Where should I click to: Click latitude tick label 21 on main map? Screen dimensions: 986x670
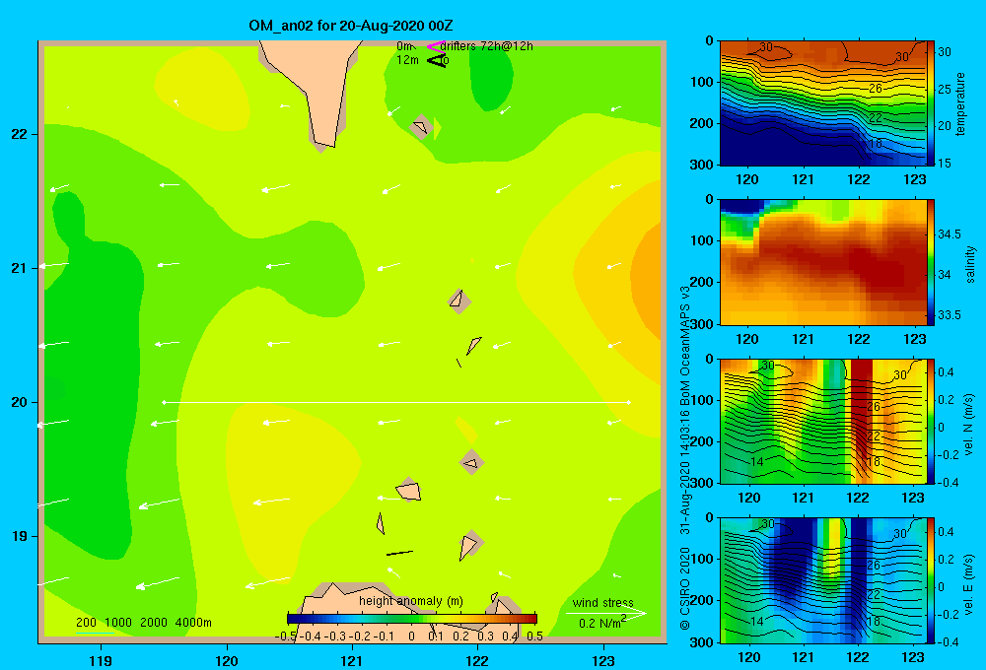coord(19,268)
